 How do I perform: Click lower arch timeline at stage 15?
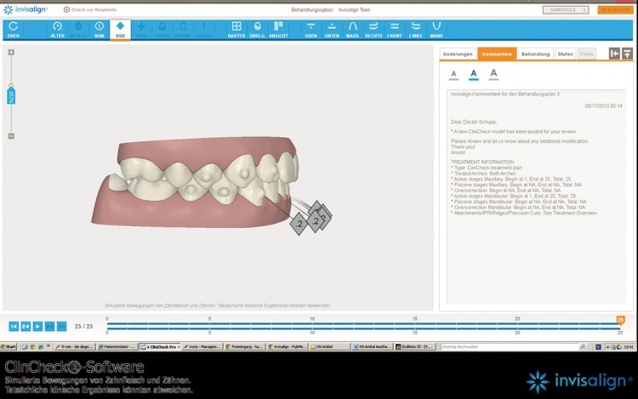point(414,328)
